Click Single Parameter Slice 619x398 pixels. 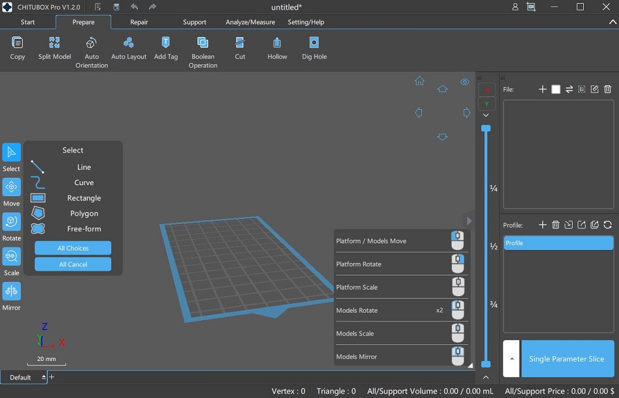567,359
